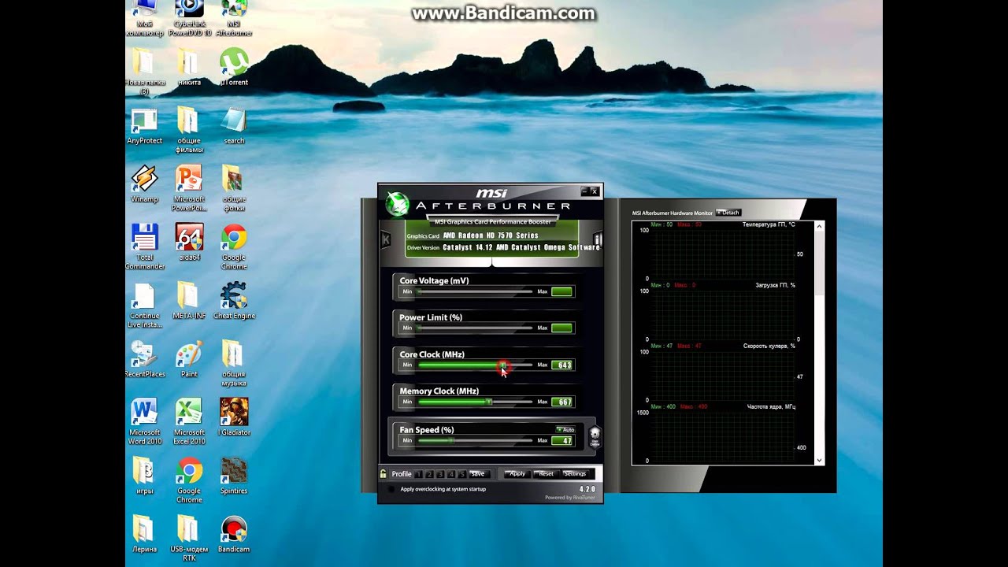Click the Core Voltage value box
The width and height of the screenshot is (1008, 567).
tap(562, 291)
